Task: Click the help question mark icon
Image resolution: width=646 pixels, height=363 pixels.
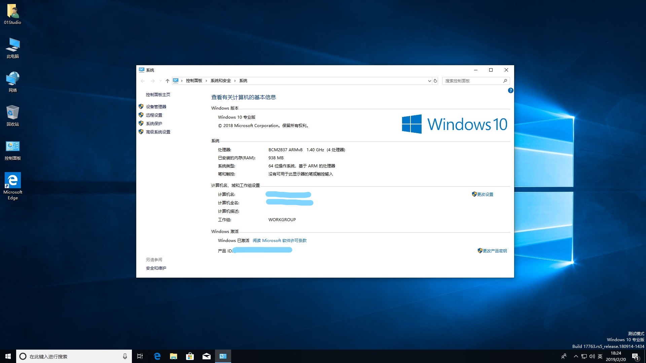Action: click(510, 90)
